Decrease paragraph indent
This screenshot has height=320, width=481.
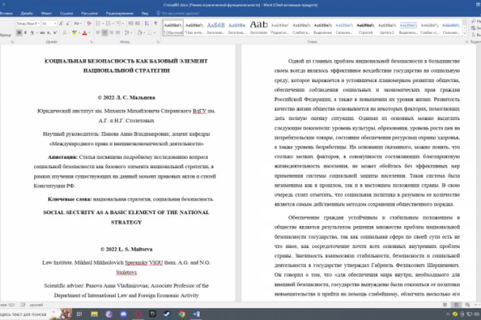click(x=131, y=23)
